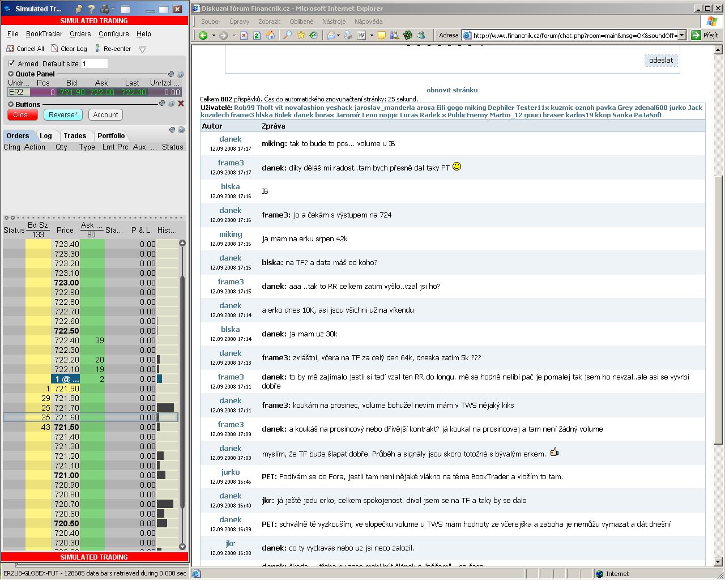Screen dimensions: 725x580
Task: Click the Buttons panel help icon
Action: pyautogui.click(x=171, y=104)
